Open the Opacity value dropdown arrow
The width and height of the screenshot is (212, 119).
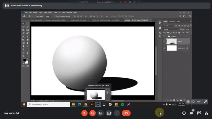coord(190,29)
